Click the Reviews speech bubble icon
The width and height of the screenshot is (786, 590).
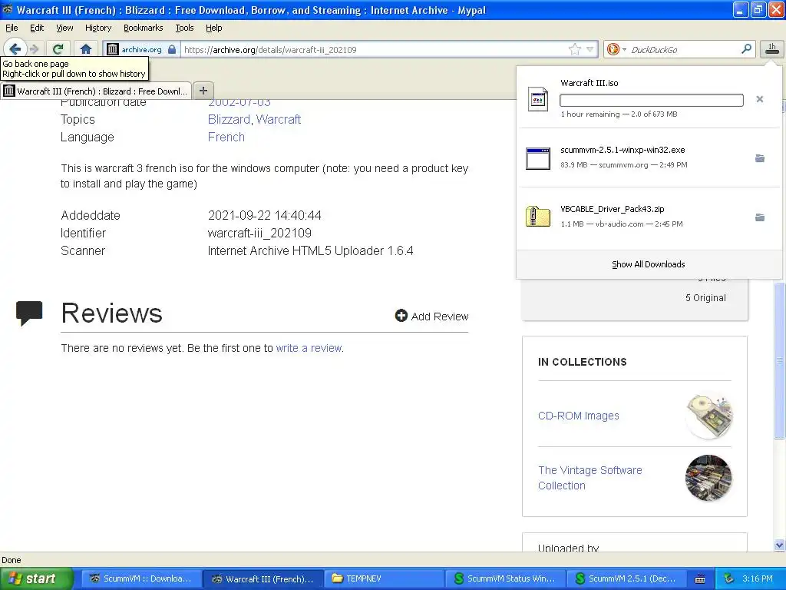pyautogui.click(x=29, y=313)
